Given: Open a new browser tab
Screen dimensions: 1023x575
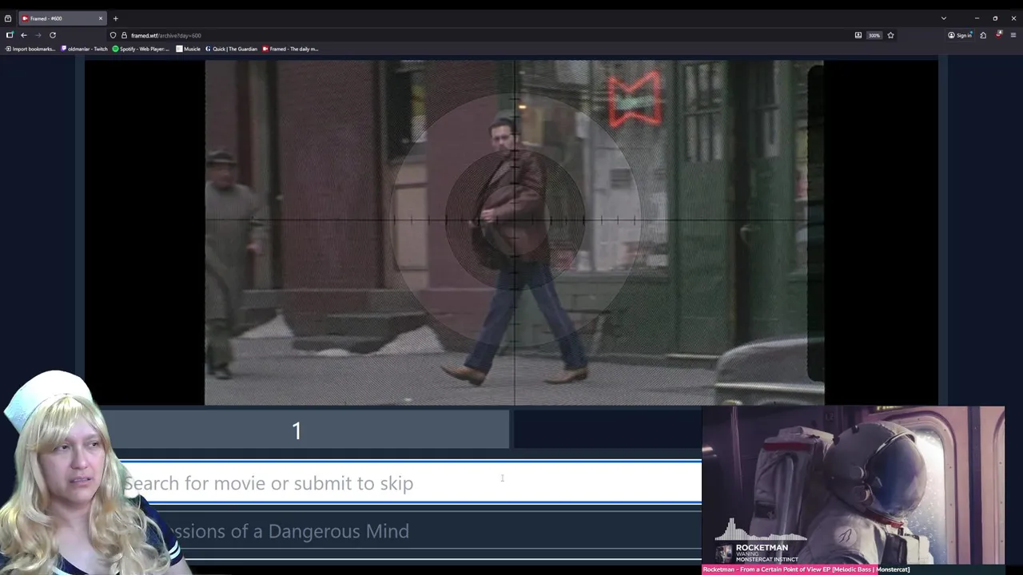Looking at the screenshot, I should click(115, 18).
